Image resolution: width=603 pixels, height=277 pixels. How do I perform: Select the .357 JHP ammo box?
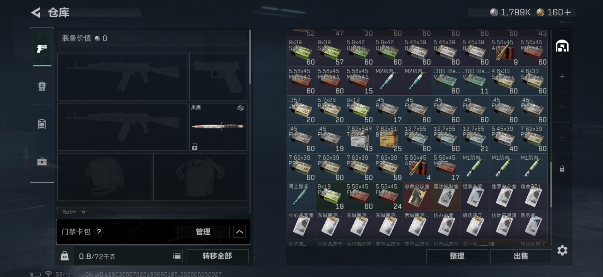(301, 110)
